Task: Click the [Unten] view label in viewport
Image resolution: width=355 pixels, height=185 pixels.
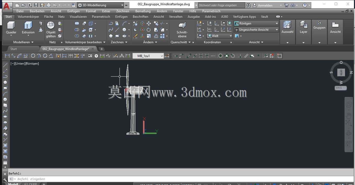Action: 20,63
